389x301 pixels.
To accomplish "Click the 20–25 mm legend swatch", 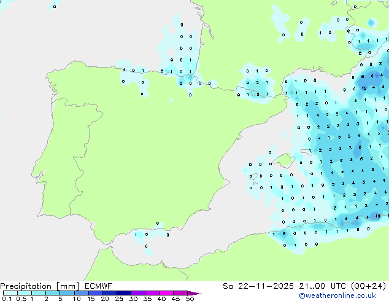I will point(110,293).
